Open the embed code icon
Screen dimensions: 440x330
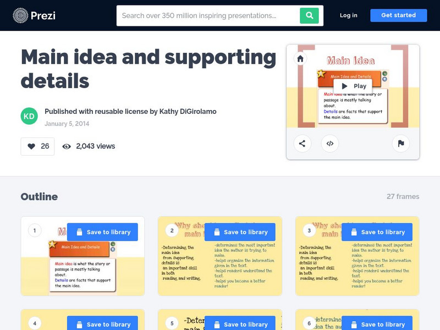click(329, 144)
